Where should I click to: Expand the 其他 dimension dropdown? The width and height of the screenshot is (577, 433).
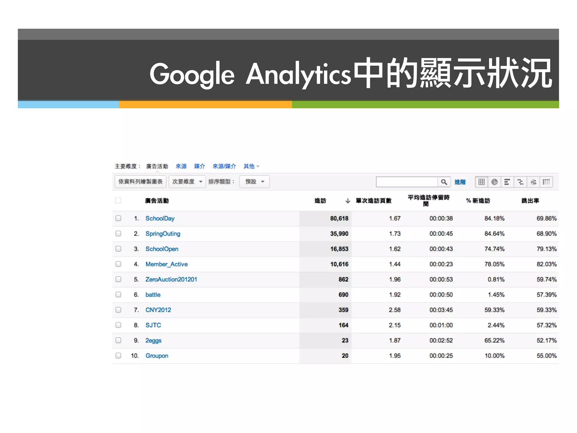coord(251,166)
